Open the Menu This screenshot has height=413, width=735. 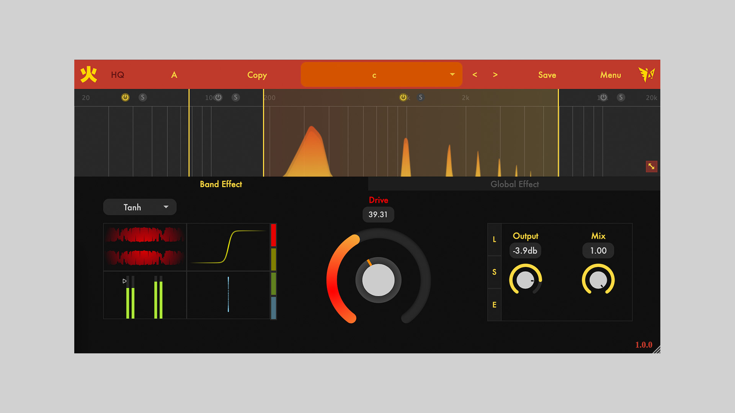[611, 75]
